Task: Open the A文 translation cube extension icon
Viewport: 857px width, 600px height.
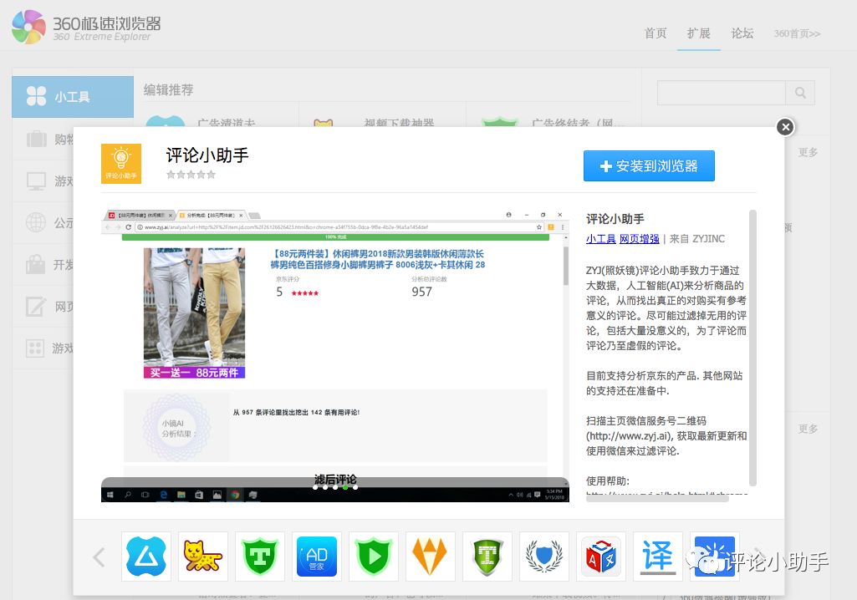Action: point(600,557)
